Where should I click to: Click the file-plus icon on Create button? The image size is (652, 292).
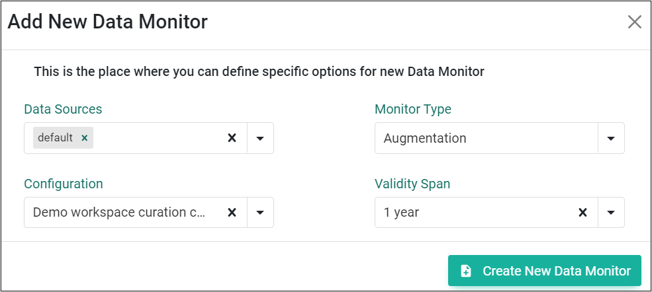(466, 272)
